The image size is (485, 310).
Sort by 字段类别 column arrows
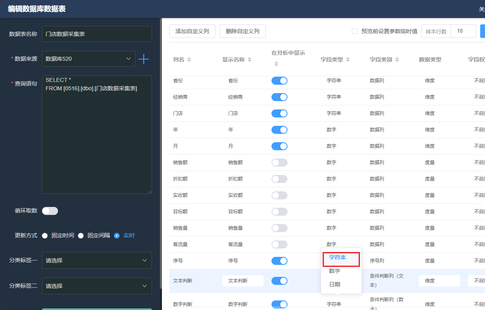pyautogui.click(x=397, y=60)
